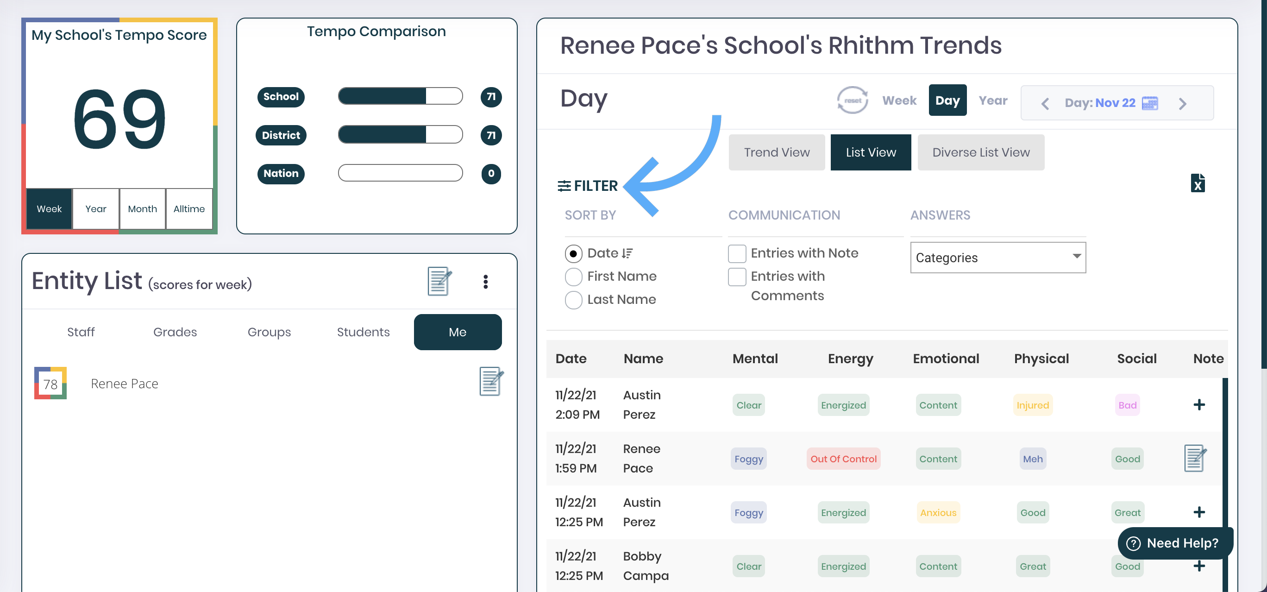This screenshot has height=592, width=1267.
Task: Click the Anxious emotional tag
Action: pos(938,512)
